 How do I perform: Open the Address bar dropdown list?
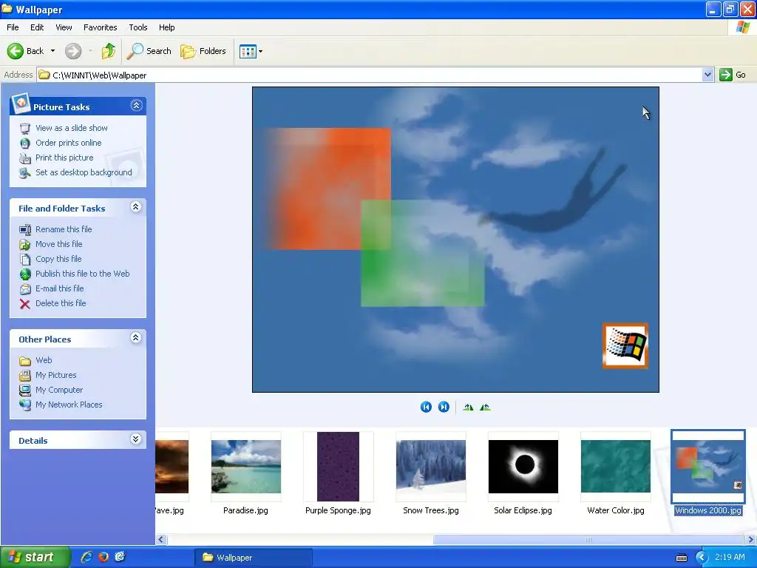[707, 75]
